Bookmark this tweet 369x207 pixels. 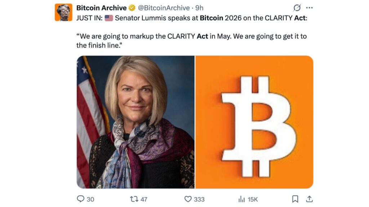click(x=295, y=199)
